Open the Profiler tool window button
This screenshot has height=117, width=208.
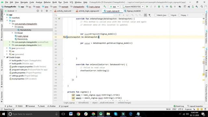point(51,106)
